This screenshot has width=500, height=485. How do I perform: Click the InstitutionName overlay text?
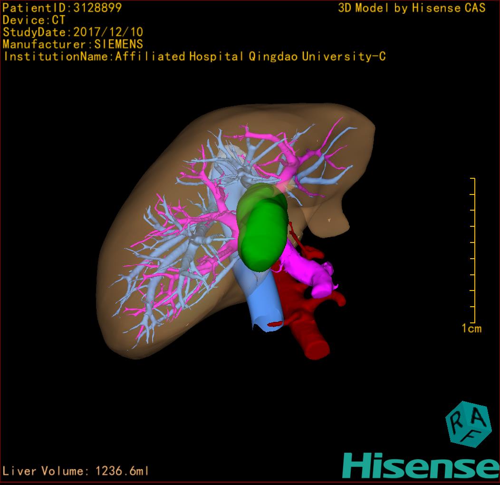[194, 57]
